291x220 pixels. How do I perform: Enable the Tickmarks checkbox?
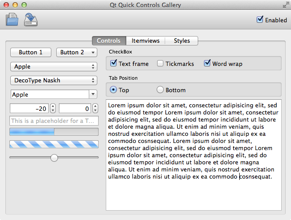[160, 64]
